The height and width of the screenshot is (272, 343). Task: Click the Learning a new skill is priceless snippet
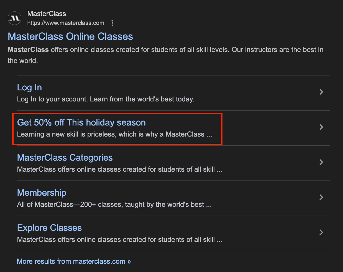click(x=114, y=134)
